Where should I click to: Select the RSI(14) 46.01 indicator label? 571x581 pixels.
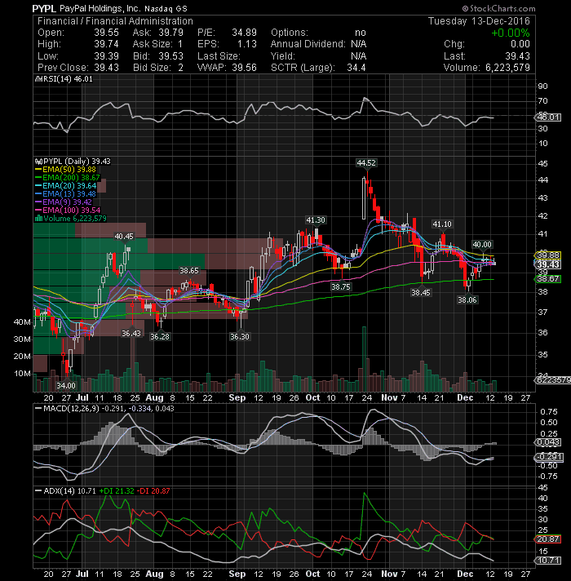[64, 79]
